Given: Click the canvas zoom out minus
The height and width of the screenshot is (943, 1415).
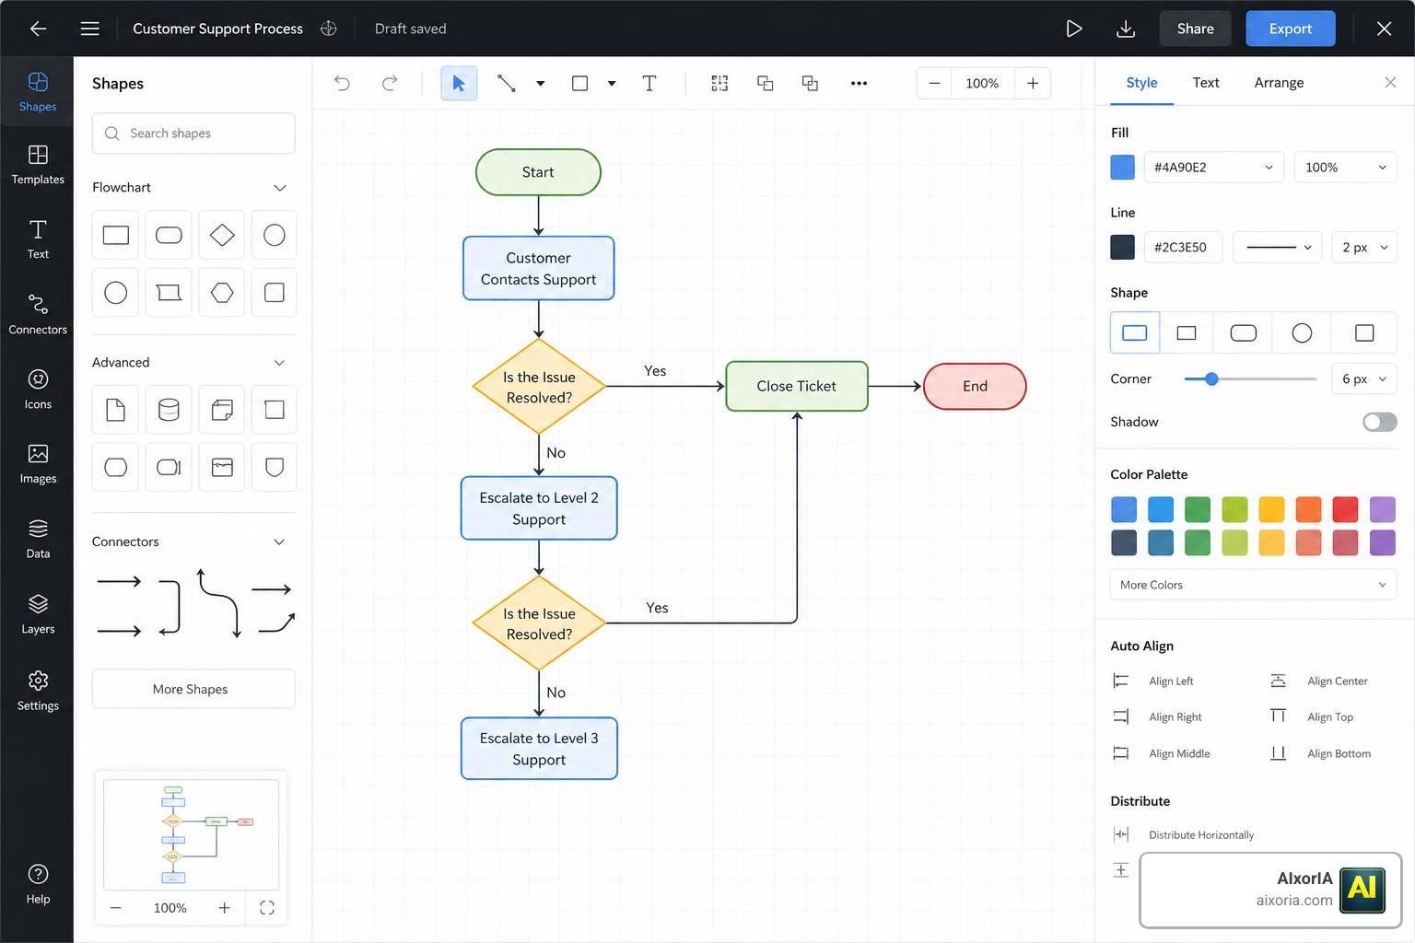Looking at the screenshot, I should 934,83.
